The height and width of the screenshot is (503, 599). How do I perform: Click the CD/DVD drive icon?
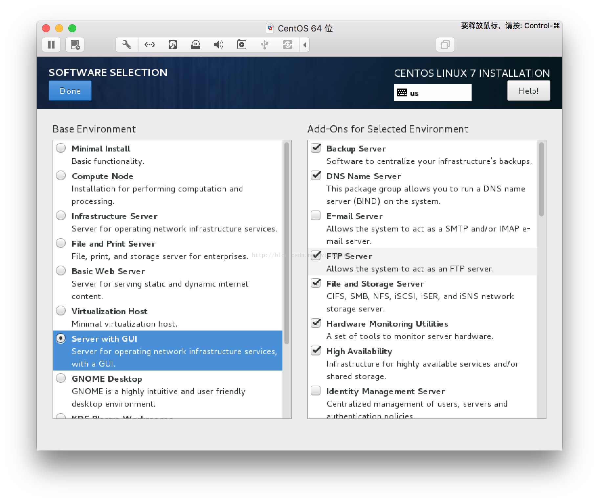[x=196, y=45]
